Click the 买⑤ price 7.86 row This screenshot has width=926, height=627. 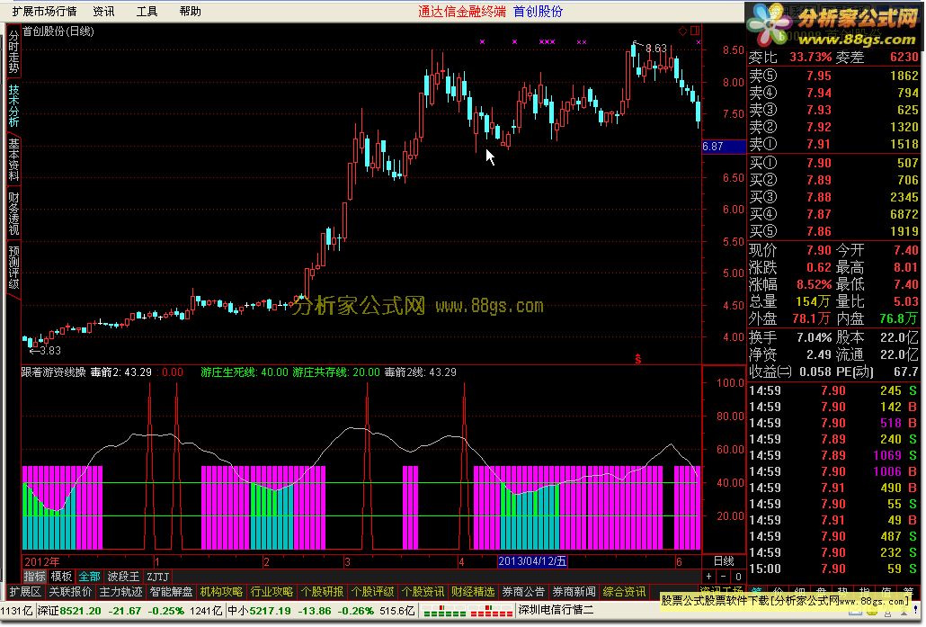pyautogui.click(x=833, y=232)
